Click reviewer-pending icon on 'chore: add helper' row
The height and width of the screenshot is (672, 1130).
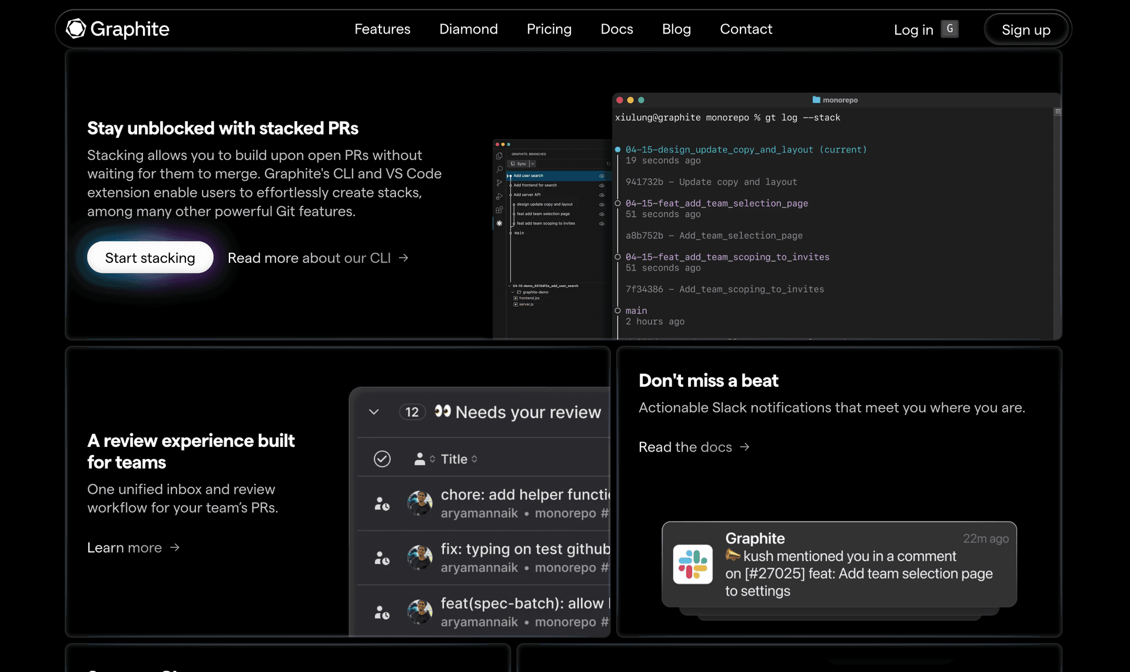(382, 504)
